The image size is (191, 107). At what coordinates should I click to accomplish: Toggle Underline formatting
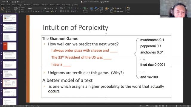pos(34,11)
